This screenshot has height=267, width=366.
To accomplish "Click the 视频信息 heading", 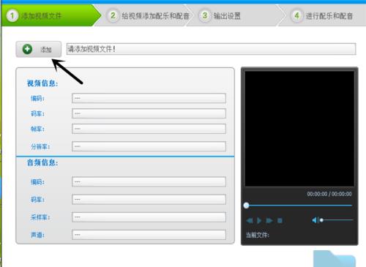I will pyautogui.click(x=42, y=83).
